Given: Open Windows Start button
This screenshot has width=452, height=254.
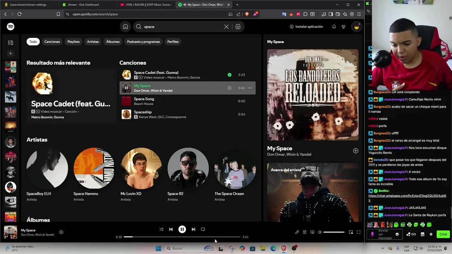Looking at the screenshot, I should (159, 248).
